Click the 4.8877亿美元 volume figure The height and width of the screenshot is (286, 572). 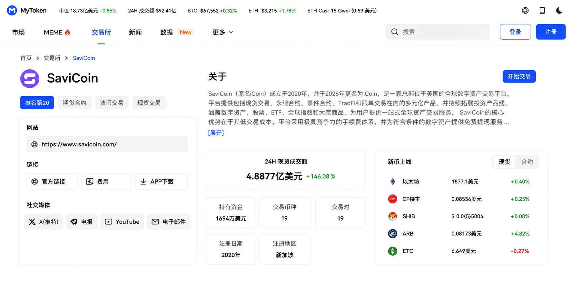pos(274,176)
